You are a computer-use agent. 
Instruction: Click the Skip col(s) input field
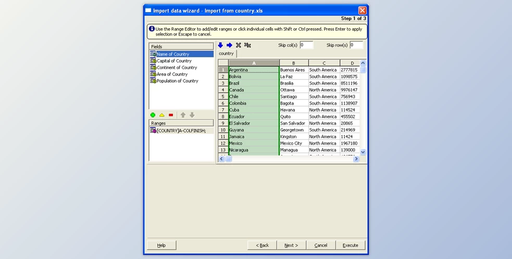click(306, 45)
